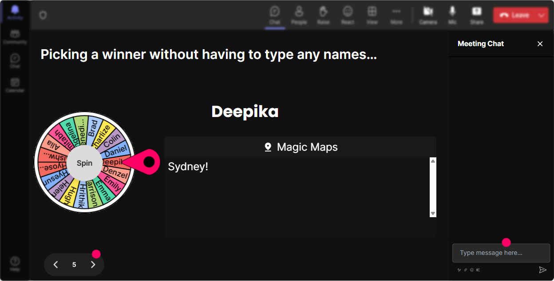Click the 'Picking a winner' slide heading
The image size is (554, 281).
pyautogui.click(x=209, y=55)
